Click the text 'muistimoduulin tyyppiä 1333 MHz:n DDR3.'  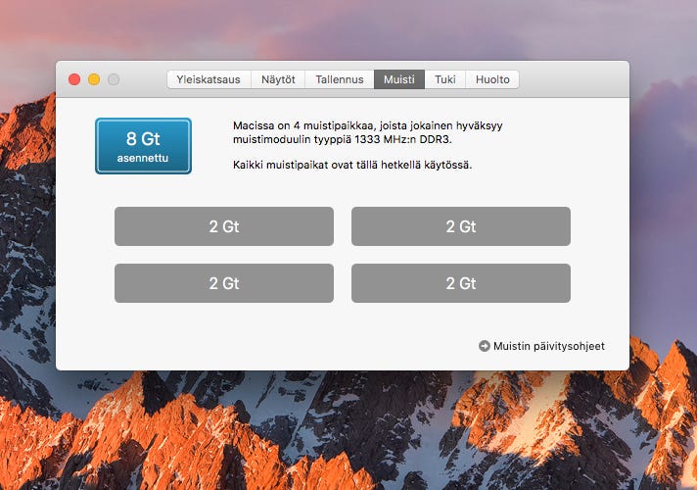342,139
